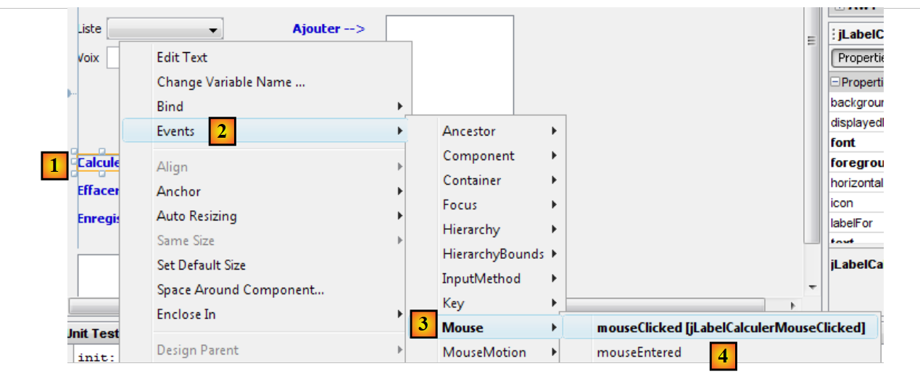Screen dimensions: 920x382
Task: Select Change Variable Name menu entry
Action: tap(231, 82)
